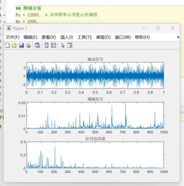Open the 查看(V) menu
Viewport: 184px width, 186px height.
[49, 37]
